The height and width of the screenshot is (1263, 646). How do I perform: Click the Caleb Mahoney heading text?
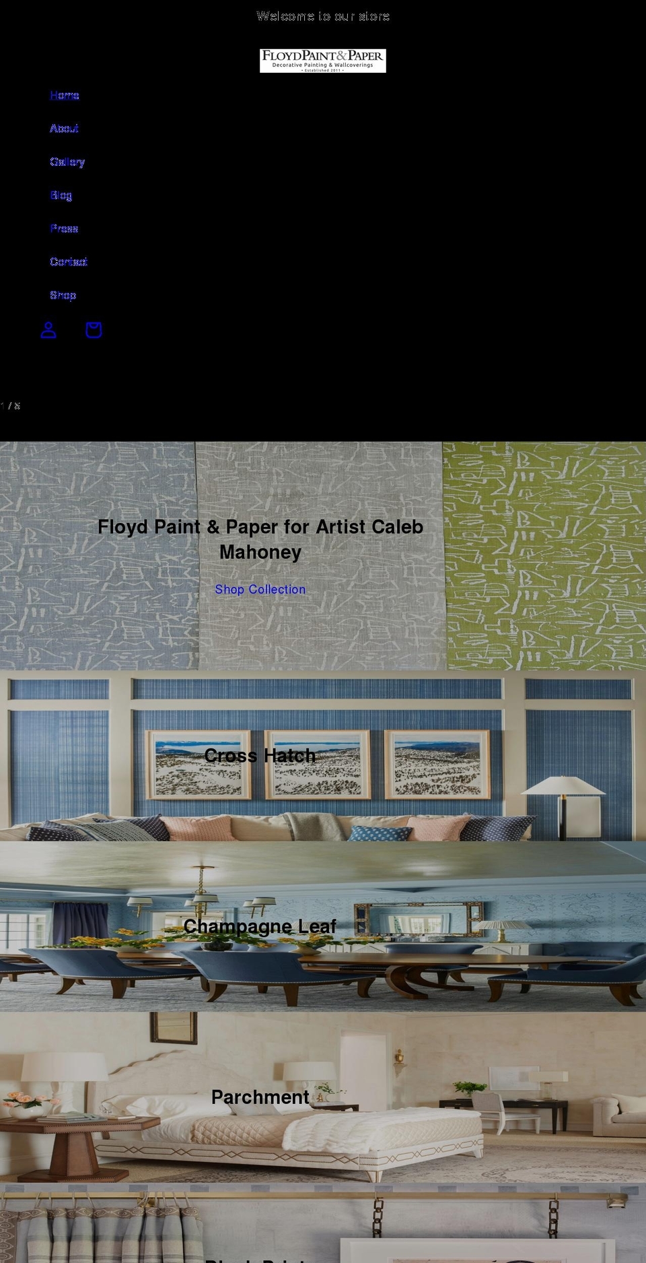pyautogui.click(x=260, y=540)
